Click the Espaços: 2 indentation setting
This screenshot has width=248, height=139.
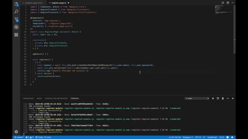tap(188, 137)
